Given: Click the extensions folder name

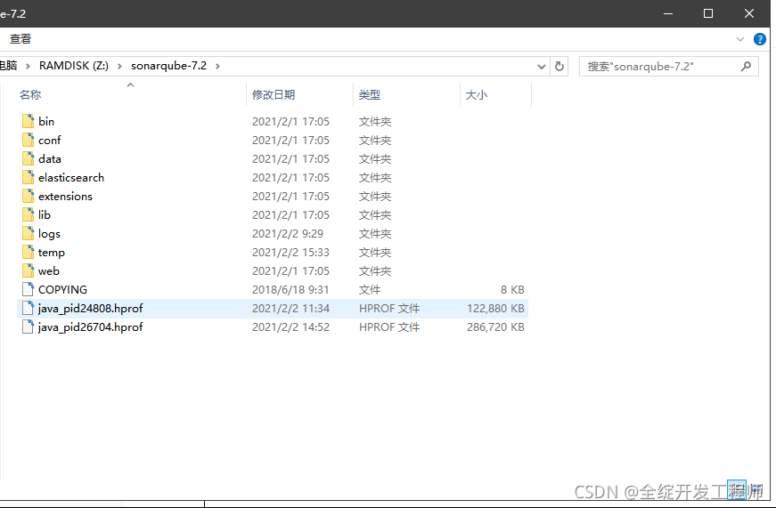Looking at the screenshot, I should [65, 197].
